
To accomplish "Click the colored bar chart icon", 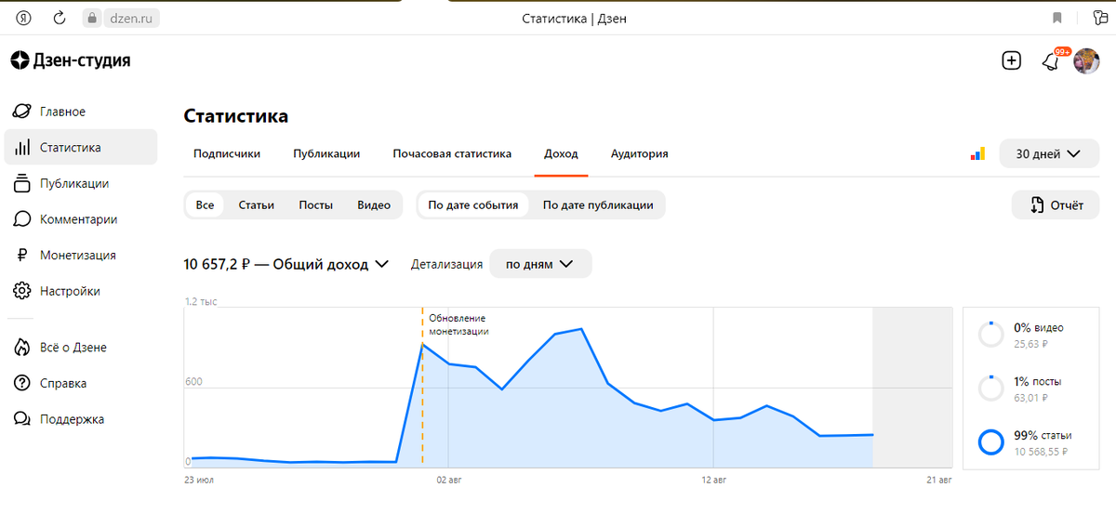I will point(977,154).
